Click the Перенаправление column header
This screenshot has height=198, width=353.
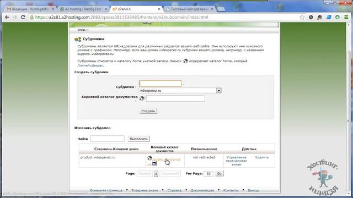click(x=204, y=149)
